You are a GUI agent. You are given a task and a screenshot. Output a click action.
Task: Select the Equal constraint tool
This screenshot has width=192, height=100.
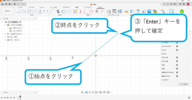point(97,12)
